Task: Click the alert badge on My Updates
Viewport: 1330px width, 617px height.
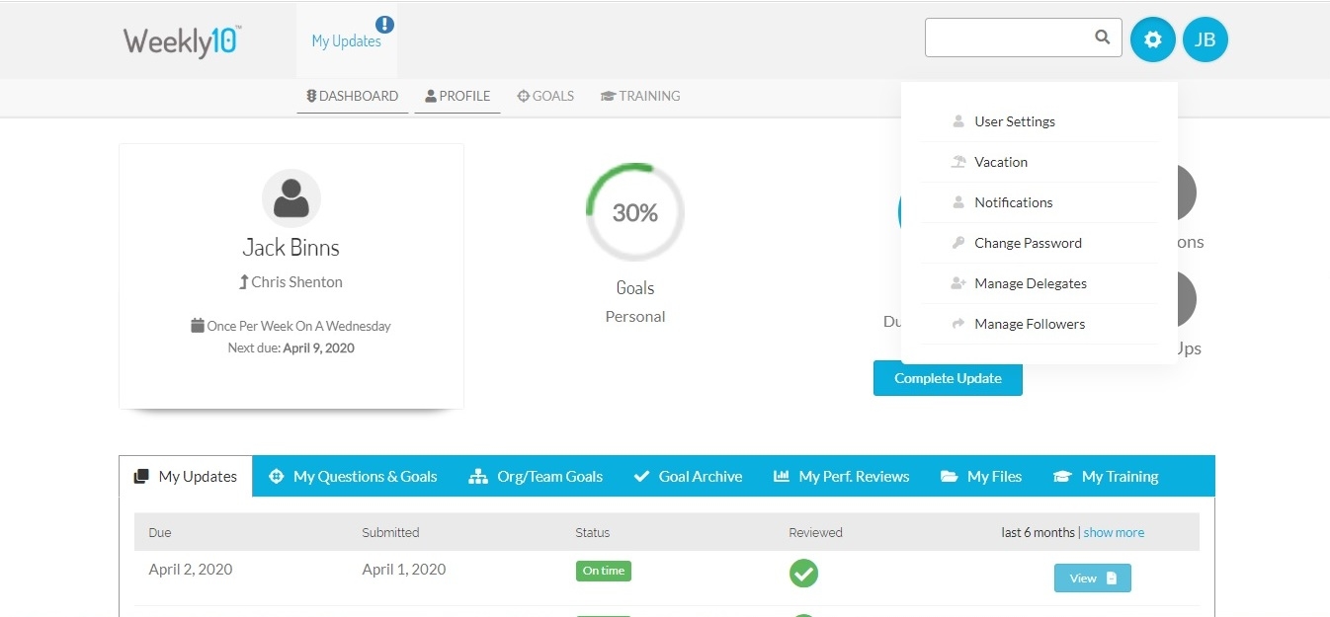Action: (x=384, y=25)
